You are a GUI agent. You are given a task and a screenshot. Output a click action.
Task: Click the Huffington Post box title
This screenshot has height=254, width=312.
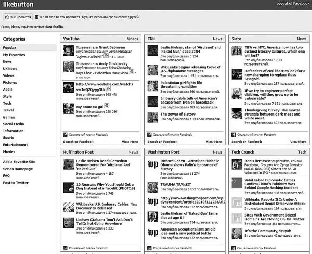[78, 152]
